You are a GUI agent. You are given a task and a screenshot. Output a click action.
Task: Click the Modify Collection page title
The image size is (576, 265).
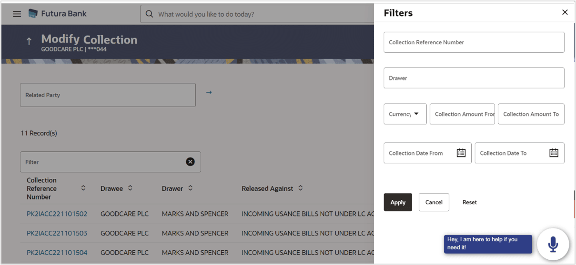coord(89,39)
